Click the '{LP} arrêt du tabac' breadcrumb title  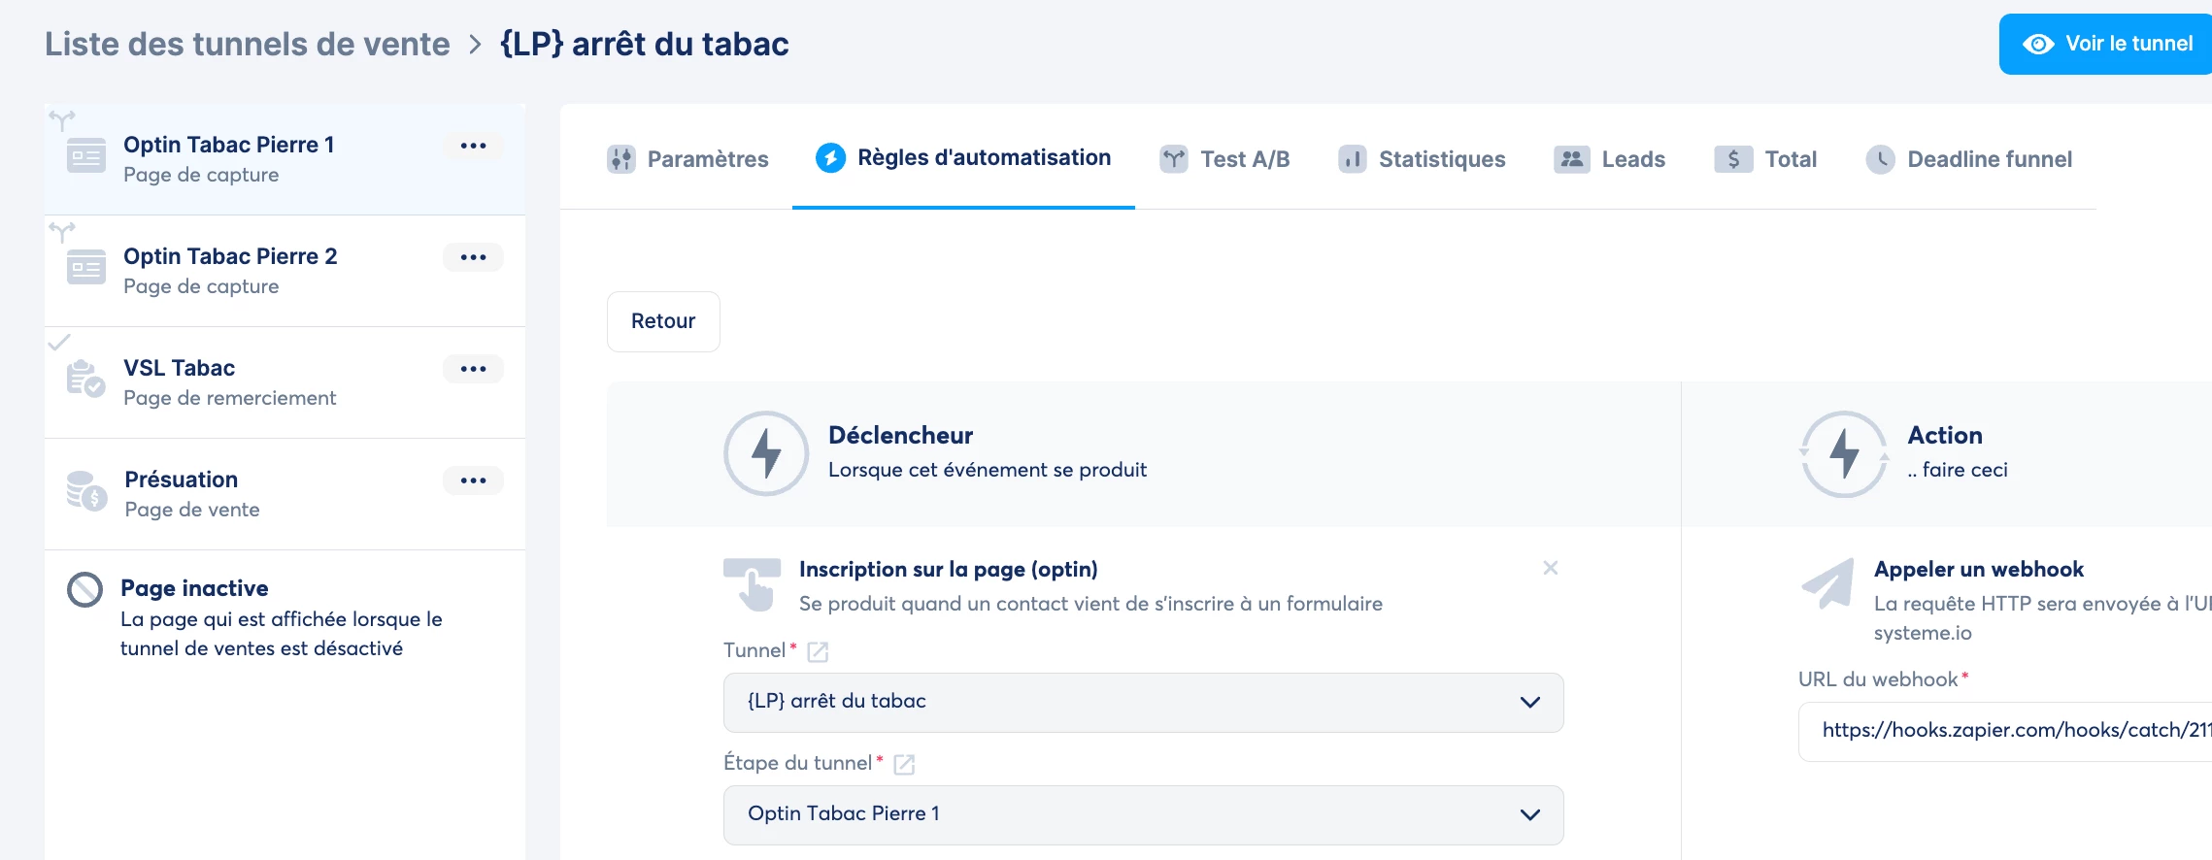(644, 44)
